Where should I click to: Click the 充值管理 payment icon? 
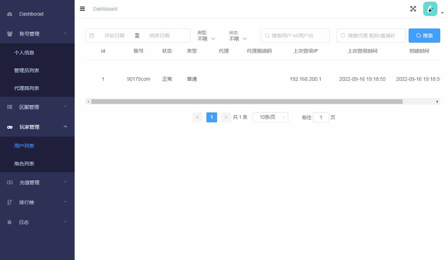point(9,182)
